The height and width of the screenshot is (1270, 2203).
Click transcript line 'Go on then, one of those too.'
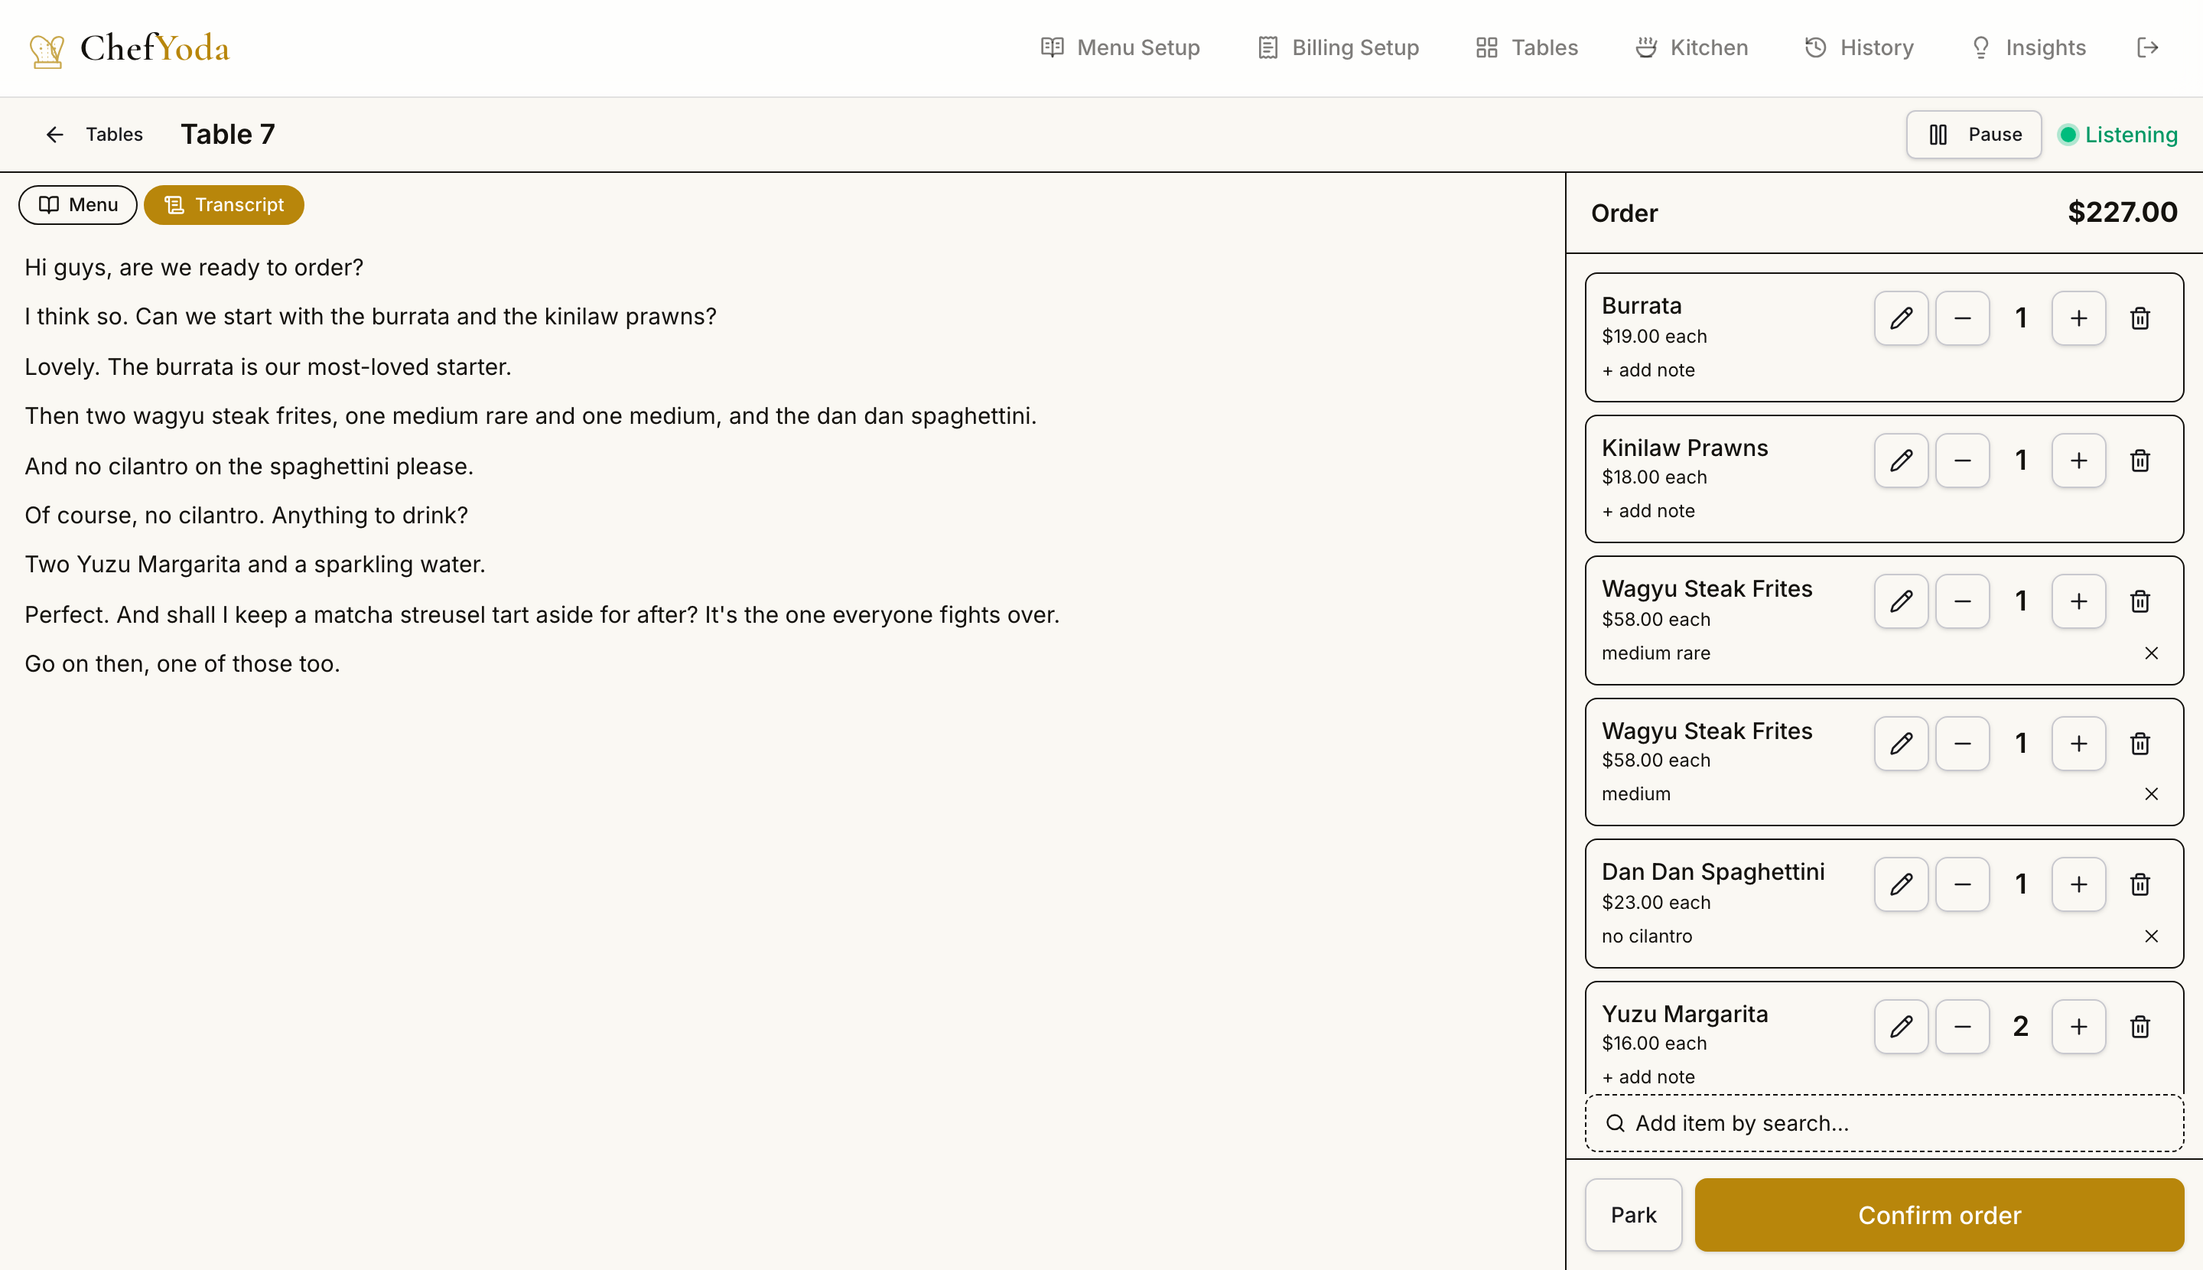(x=182, y=664)
